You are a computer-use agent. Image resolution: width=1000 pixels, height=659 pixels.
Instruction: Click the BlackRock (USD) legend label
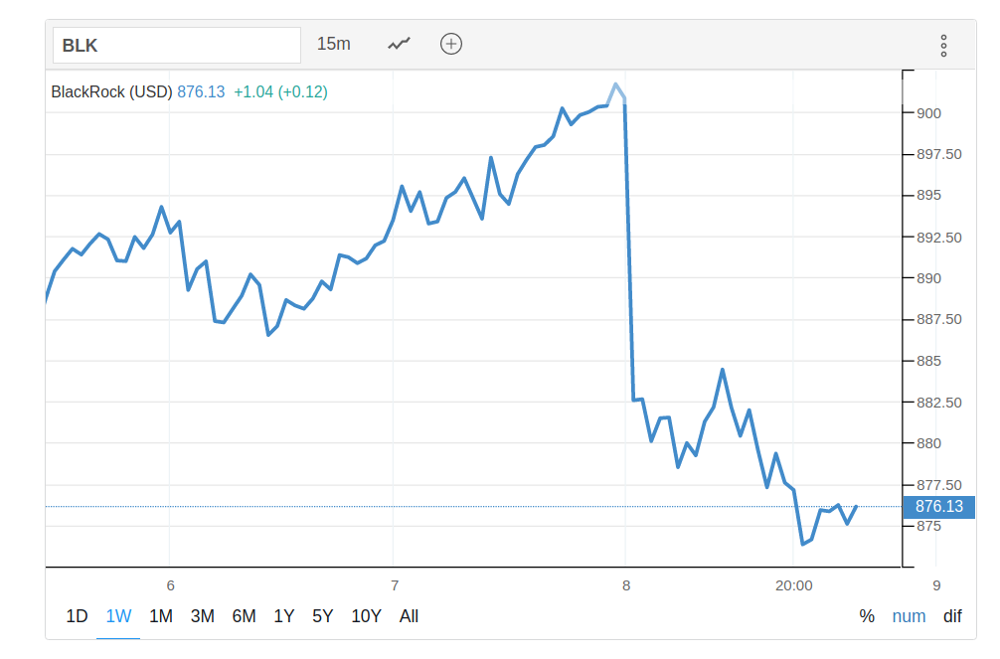111,91
